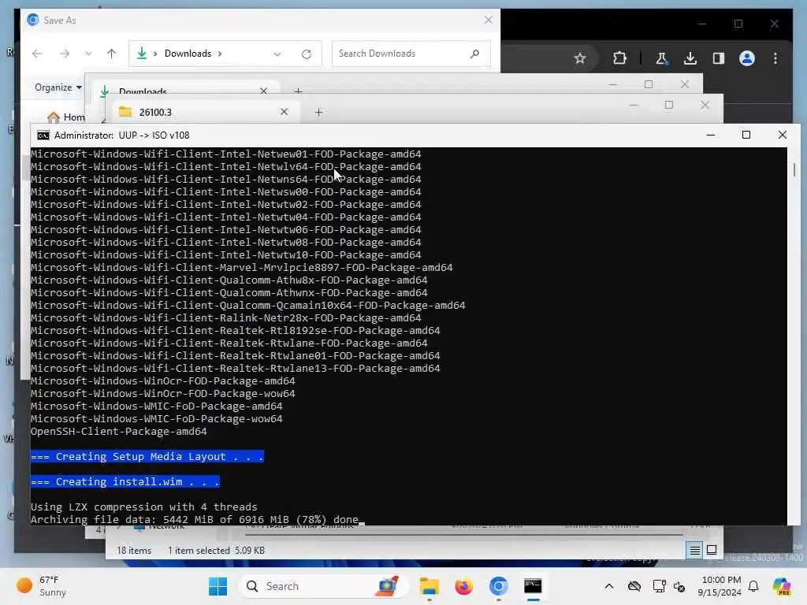Click the cloud sync tray icon
This screenshot has height=605, width=807.
click(634, 586)
